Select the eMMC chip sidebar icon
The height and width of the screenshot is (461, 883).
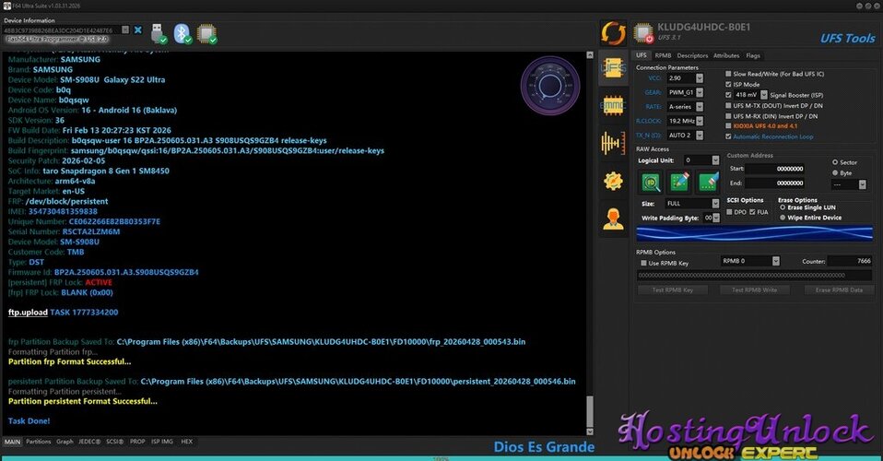[x=613, y=105]
